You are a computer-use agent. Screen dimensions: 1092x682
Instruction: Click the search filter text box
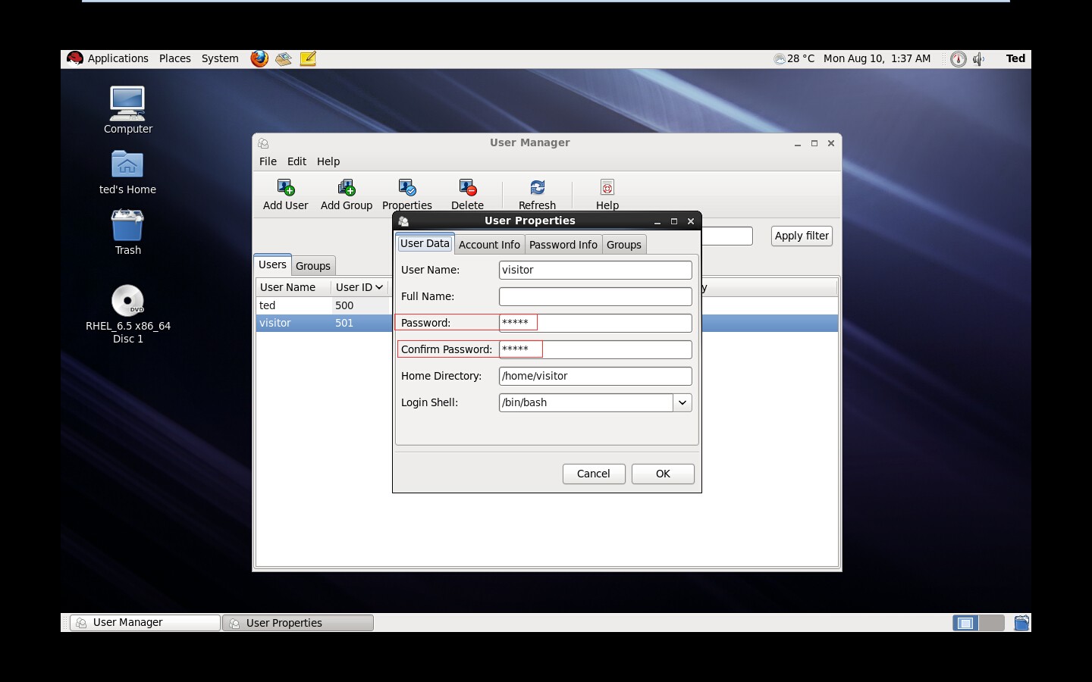pyautogui.click(x=727, y=236)
